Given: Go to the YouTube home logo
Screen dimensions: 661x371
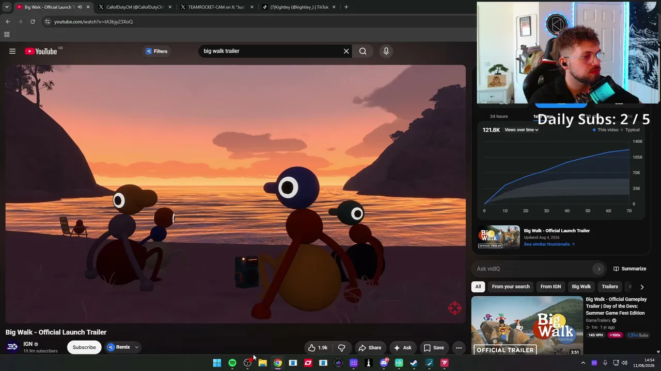Looking at the screenshot, I should pyautogui.click(x=41, y=51).
